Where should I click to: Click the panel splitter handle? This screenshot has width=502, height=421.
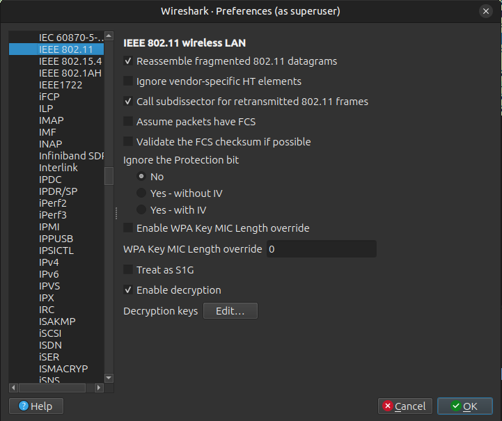point(116,212)
